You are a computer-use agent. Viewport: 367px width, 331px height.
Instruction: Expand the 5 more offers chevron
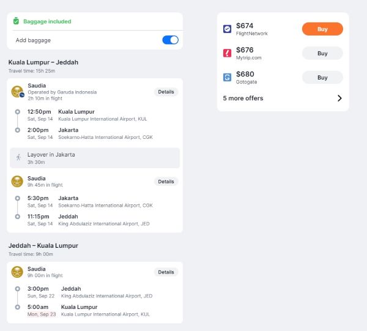(x=339, y=98)
